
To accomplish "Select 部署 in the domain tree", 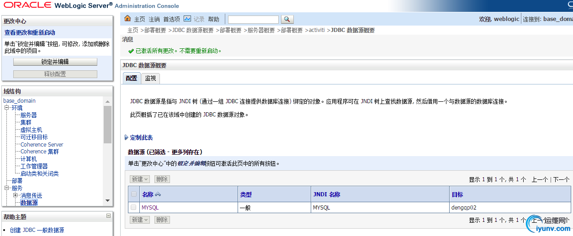I will click(x=17, y=181).
